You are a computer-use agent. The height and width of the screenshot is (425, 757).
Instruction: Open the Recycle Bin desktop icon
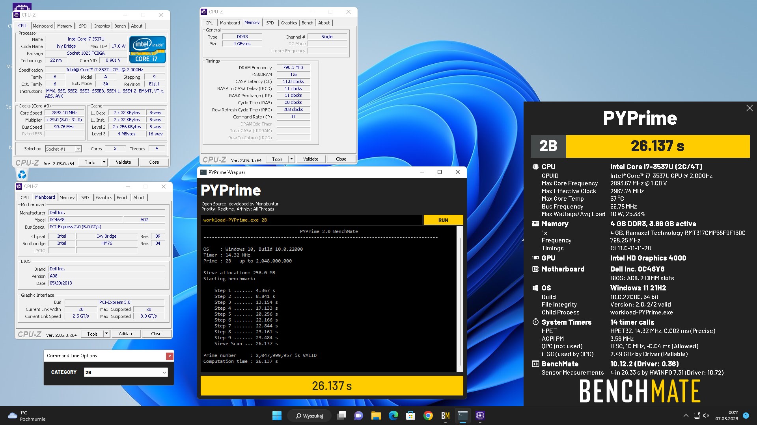22,174
